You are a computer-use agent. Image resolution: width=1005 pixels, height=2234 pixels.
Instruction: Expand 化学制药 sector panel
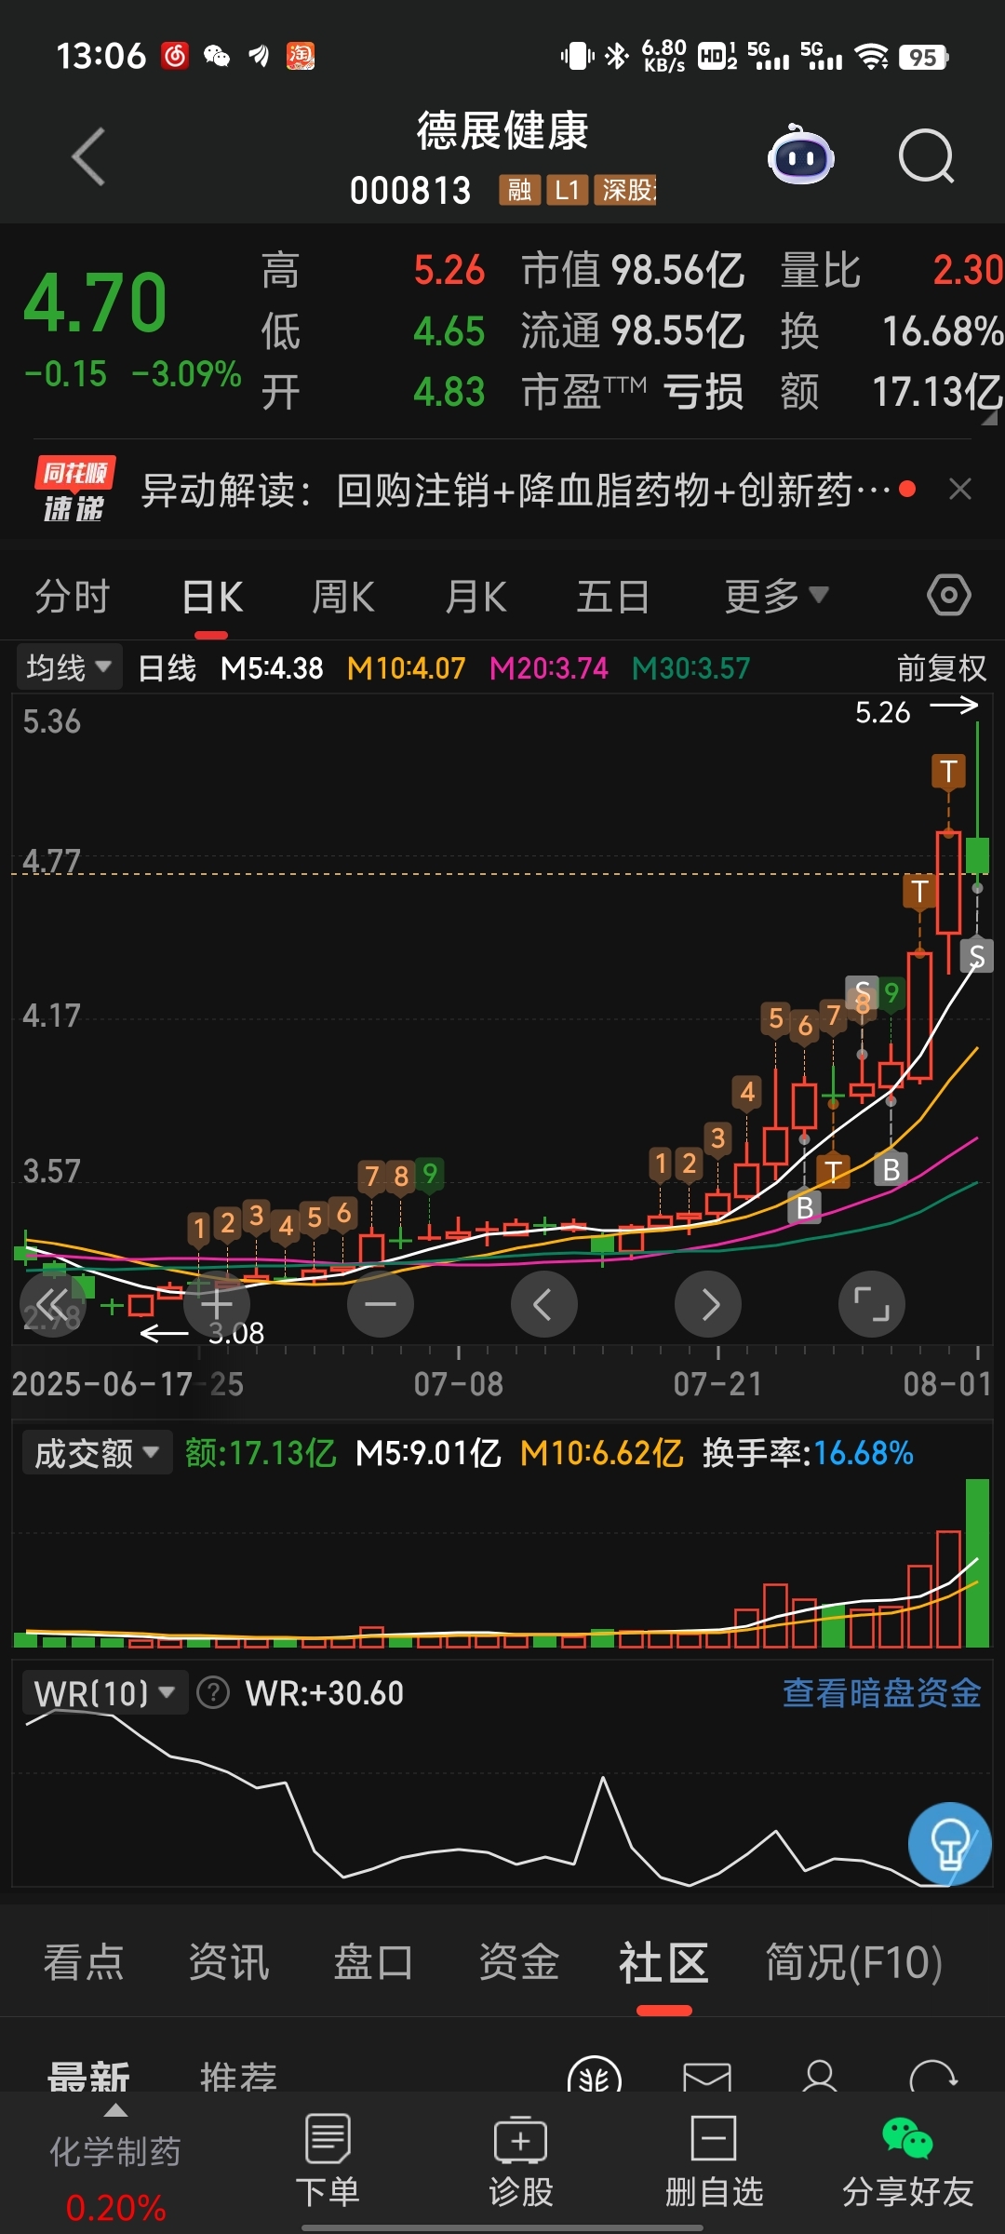click(115, 2164)
